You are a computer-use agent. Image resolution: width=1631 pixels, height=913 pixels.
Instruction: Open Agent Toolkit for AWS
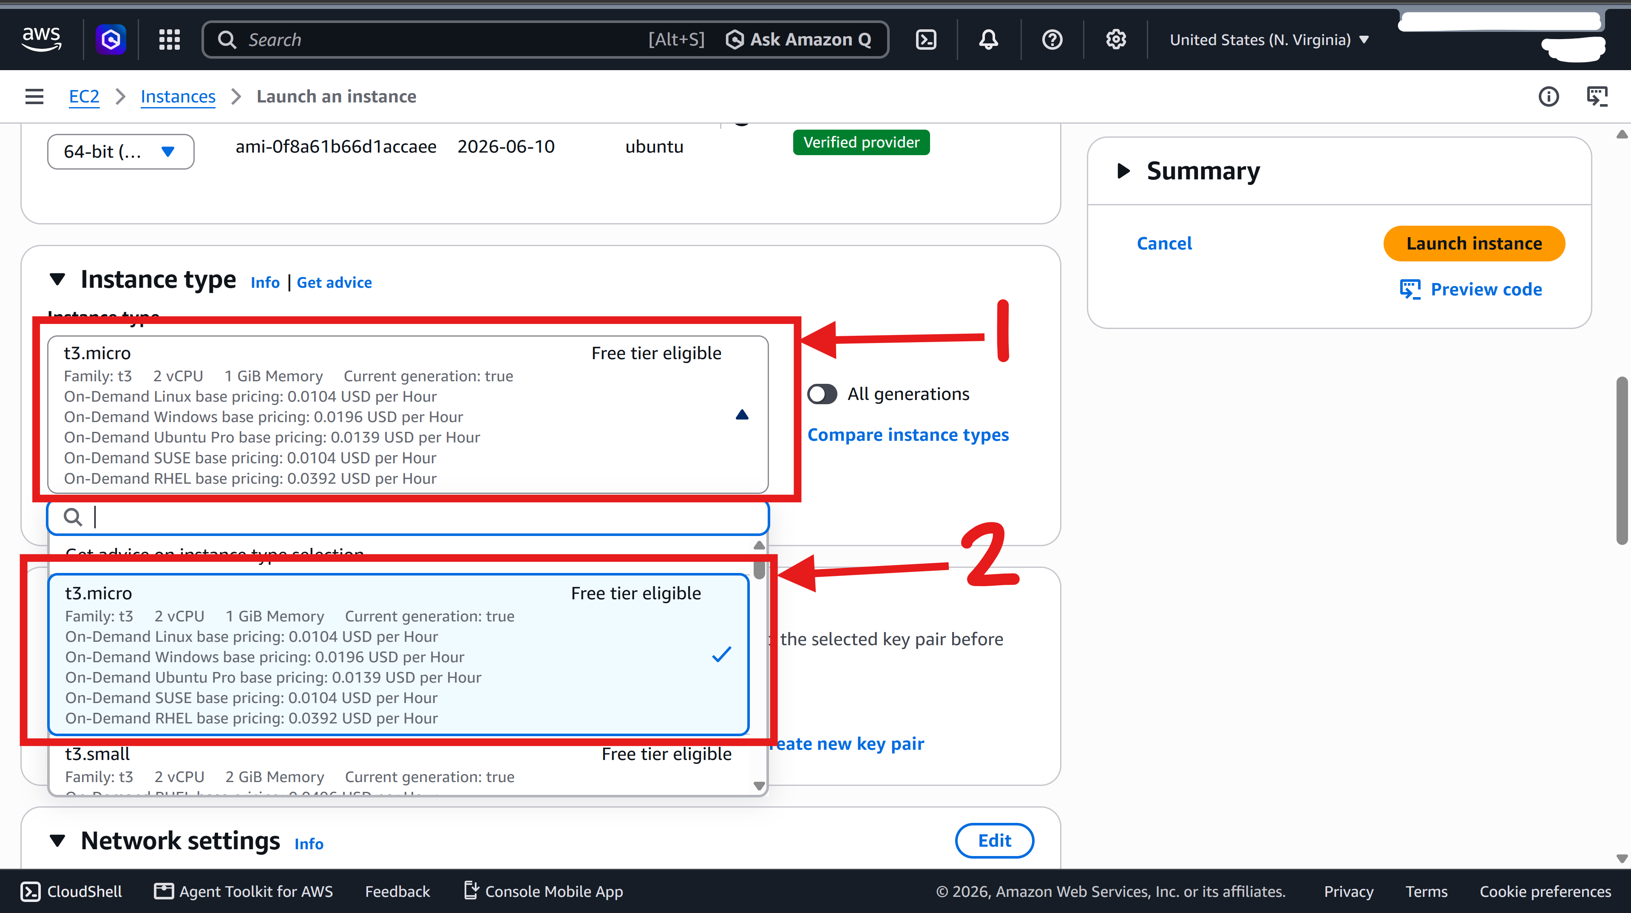coord(244,891)
